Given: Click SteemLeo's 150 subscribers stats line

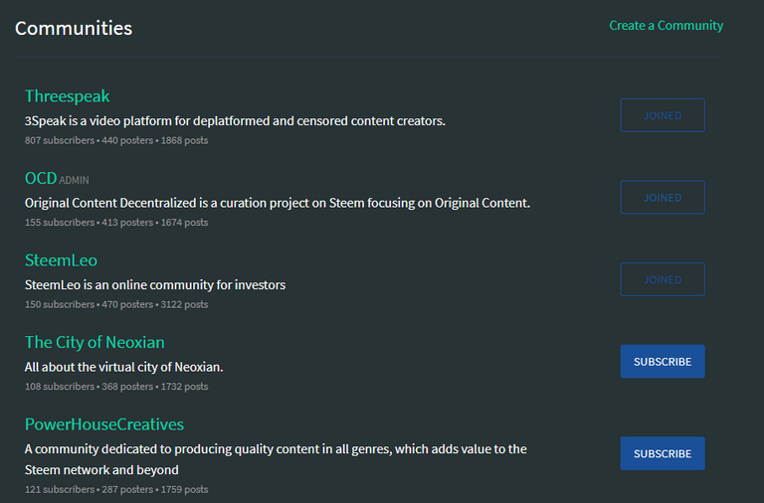Looking at the screenshot, I should coord(116,304).
